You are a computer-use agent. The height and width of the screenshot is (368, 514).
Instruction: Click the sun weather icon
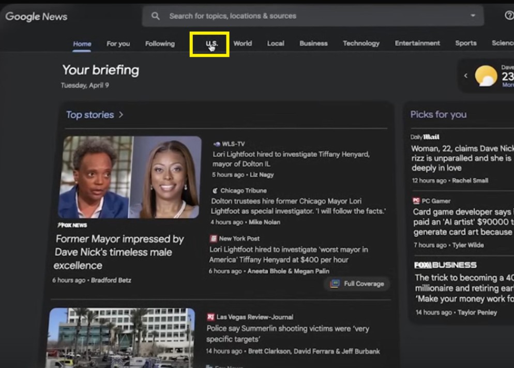486,75
